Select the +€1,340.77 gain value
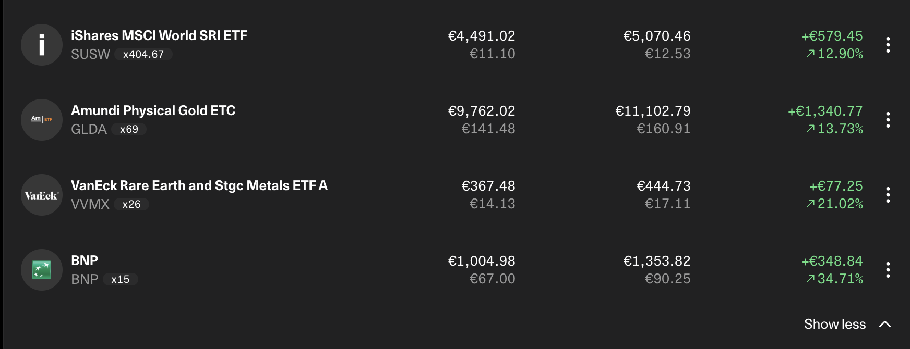 click(x=825, y=111)
